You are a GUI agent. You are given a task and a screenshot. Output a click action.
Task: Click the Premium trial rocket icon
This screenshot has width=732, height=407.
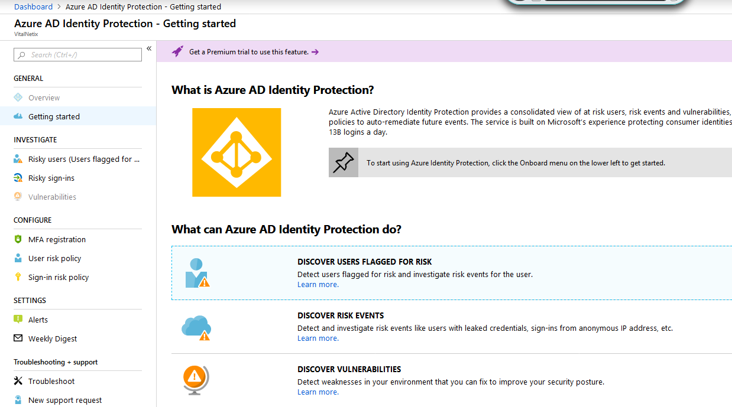177,51
